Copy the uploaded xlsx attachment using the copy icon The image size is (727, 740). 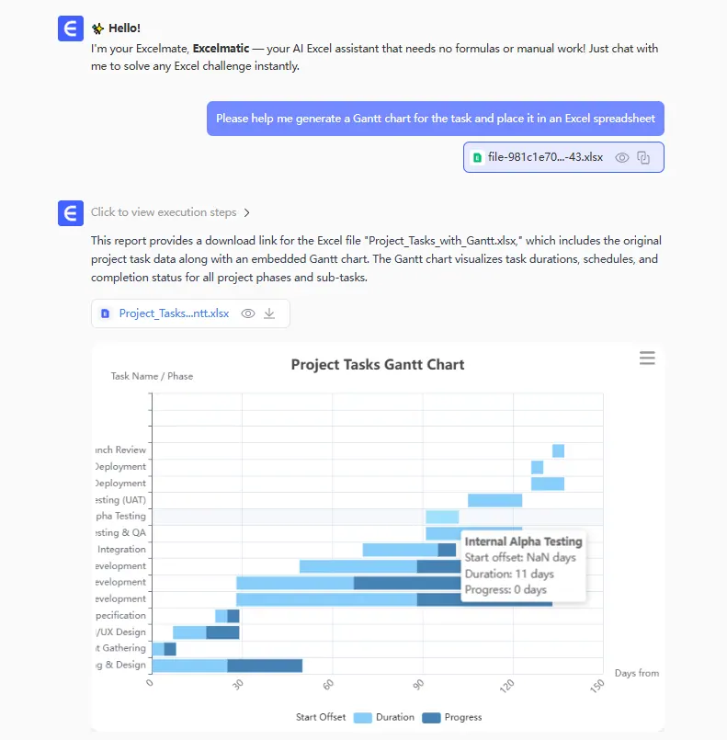click(643, 157)
